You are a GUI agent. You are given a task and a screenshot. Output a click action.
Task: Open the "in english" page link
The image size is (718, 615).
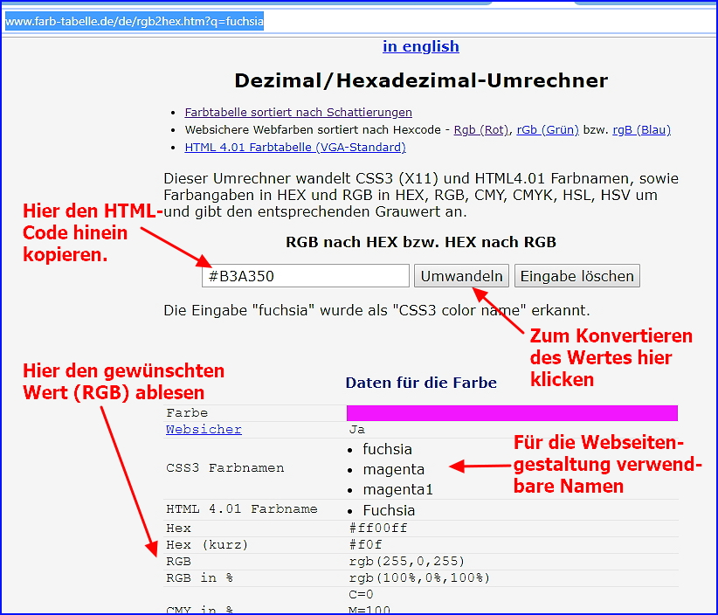tap(420, 47)
